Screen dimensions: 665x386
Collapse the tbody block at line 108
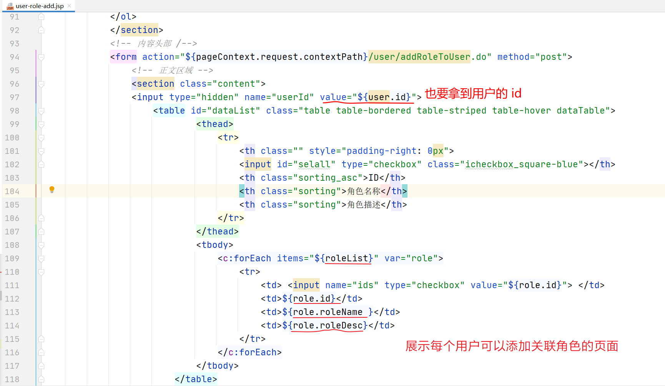[x=41, y=245]
